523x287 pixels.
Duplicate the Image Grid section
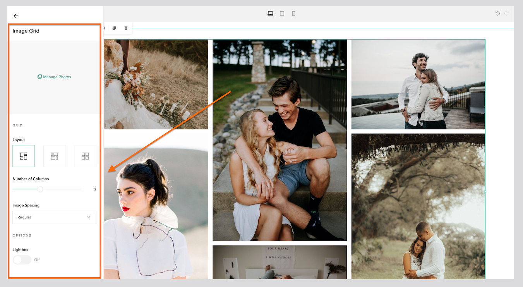[x=114, y=28]
